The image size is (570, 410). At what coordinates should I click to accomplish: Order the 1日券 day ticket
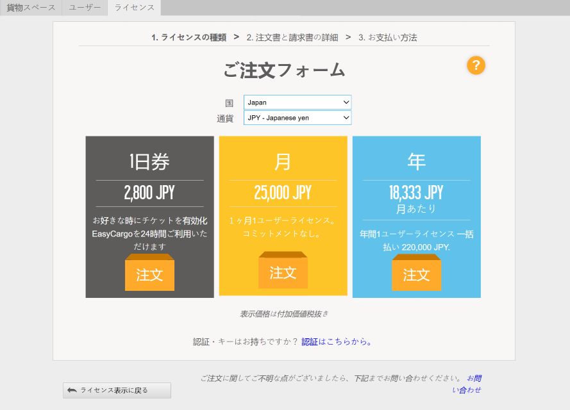(149, 275)
